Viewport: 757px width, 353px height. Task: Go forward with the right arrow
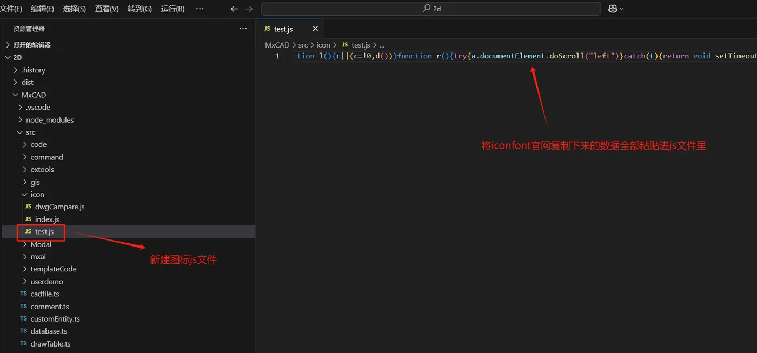click(249, 9)
